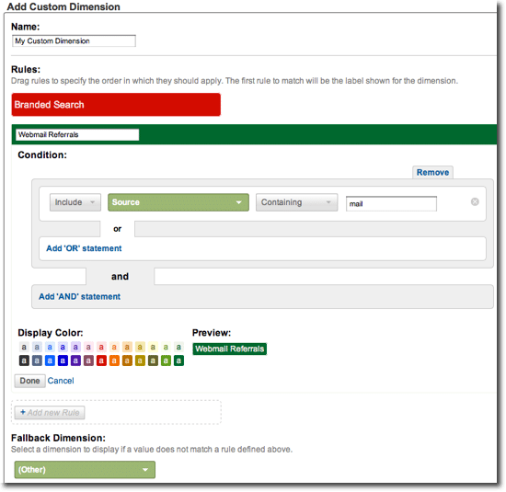Choose the dark green display color swatch
The width and height of the screenshot is (506, 492).
click(178, 360)
